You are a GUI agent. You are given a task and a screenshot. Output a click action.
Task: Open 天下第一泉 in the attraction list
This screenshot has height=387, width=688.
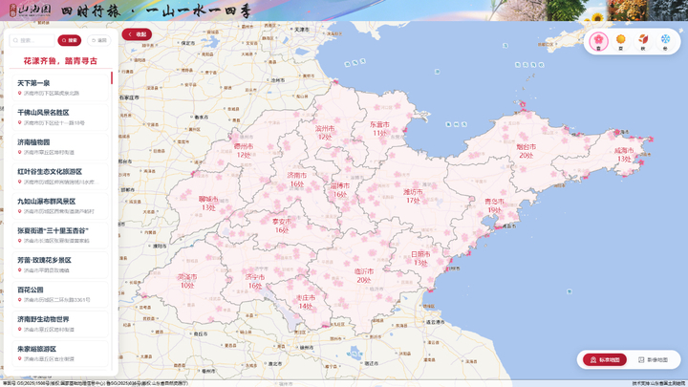pyautogui.click(x=60, y=87)
